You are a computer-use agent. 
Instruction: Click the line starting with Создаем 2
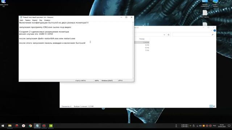[44, 32]
